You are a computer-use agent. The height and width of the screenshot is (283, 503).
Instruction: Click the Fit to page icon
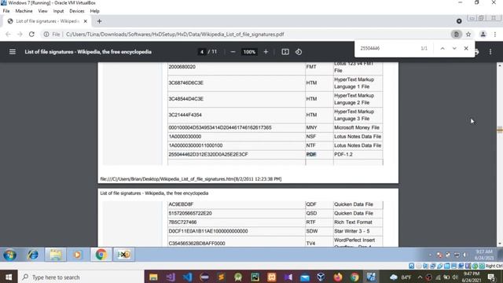(285, 52)
